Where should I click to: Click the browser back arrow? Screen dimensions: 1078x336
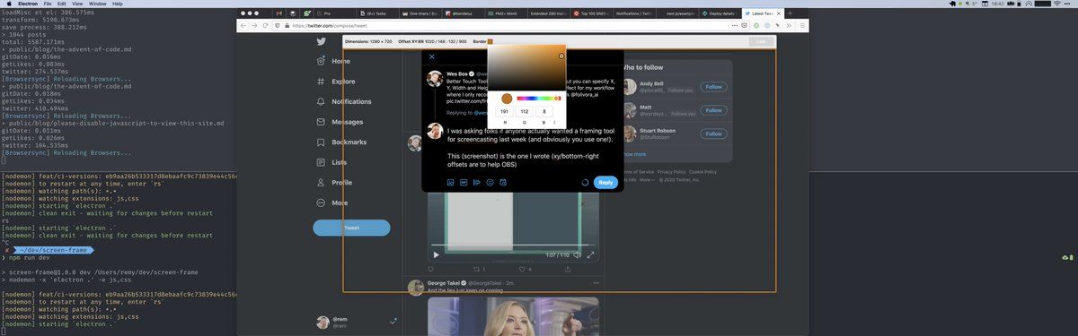243,26
